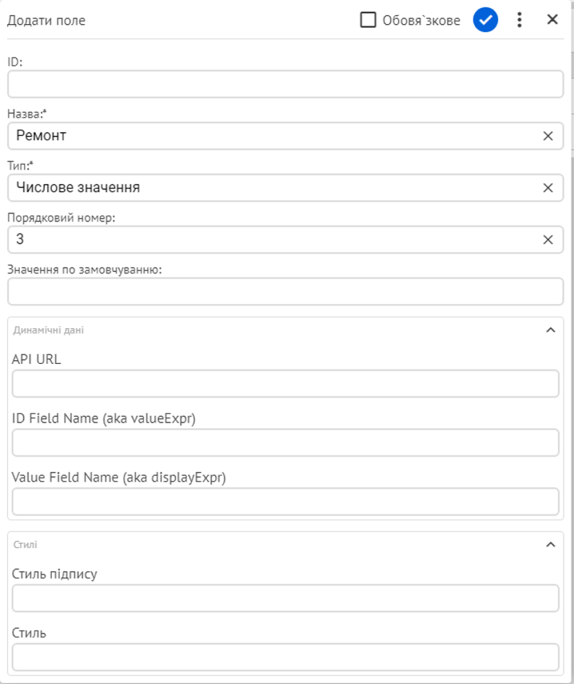The width and height of the screenshot is (574, 684).
Task: Select the Порядковий номер input
Action: coord(273,240)
